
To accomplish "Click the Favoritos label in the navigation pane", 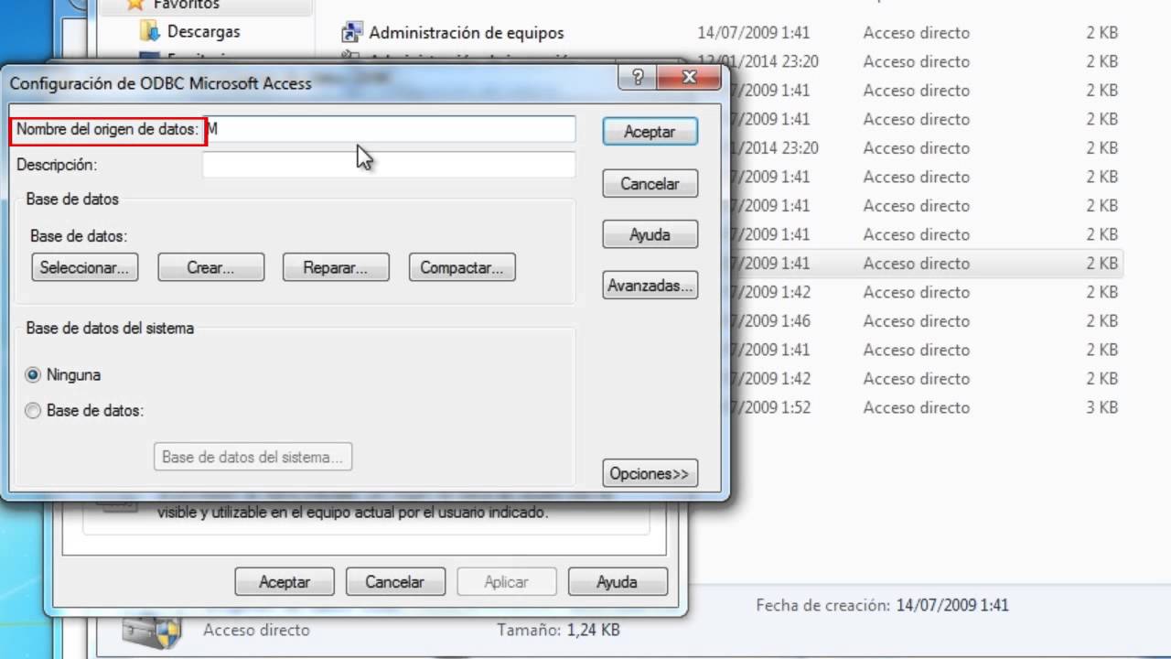I will (187, 5).
